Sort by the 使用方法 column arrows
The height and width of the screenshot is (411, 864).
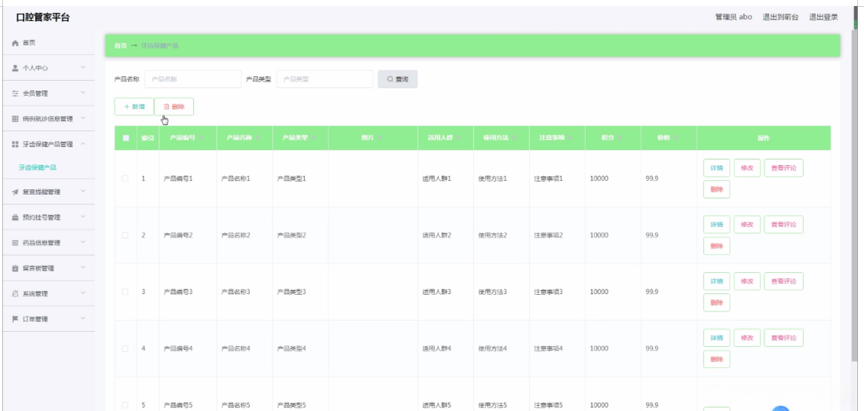tap(514, 138)
